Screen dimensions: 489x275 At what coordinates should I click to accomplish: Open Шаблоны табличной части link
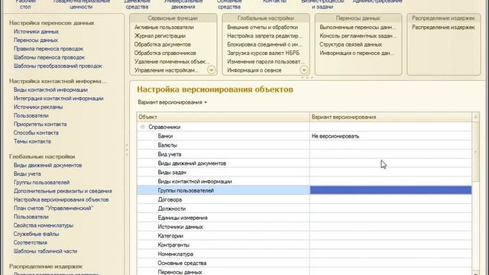pyautogui.click(x=45, y=251)
